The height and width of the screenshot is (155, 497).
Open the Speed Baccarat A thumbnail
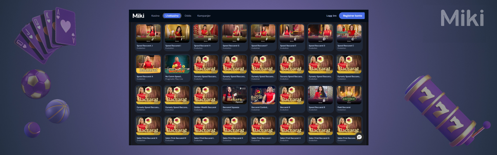pos(148,64)
